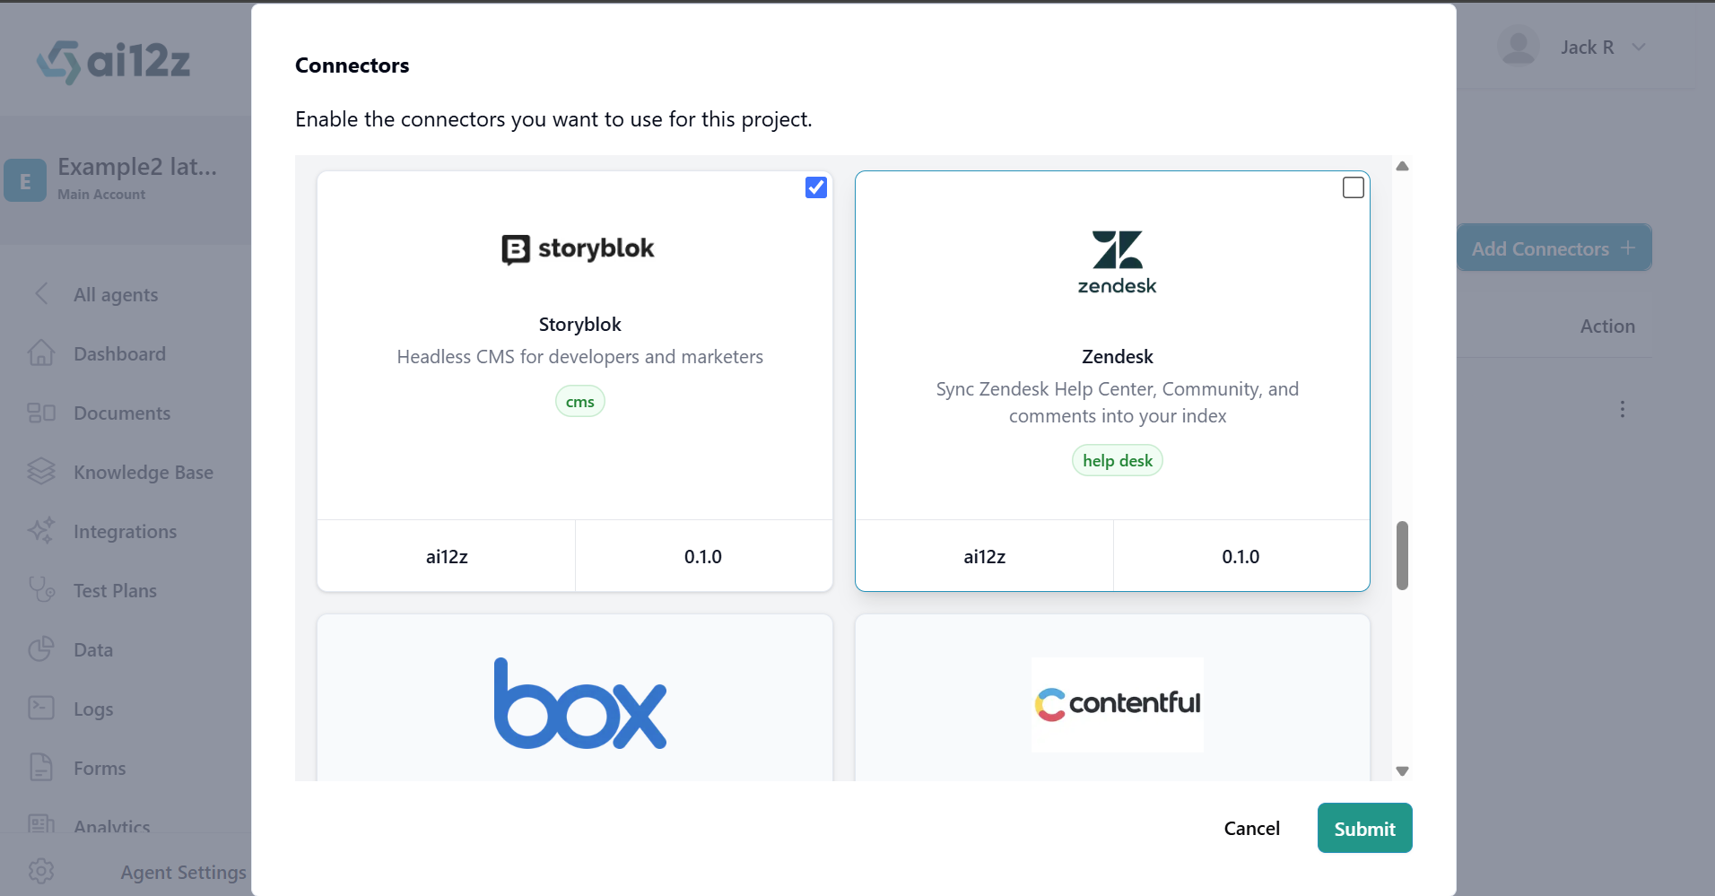
Task: Click the Add Connectors button
Action: [1554, 248]
